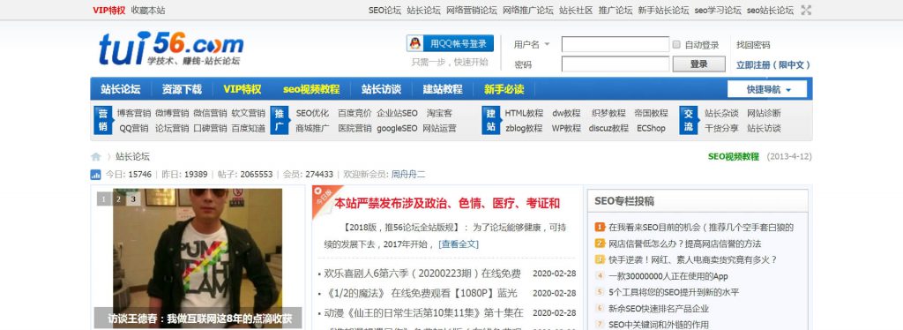Open the 站长杂谈 subcategory link

(x=721, y=113)
